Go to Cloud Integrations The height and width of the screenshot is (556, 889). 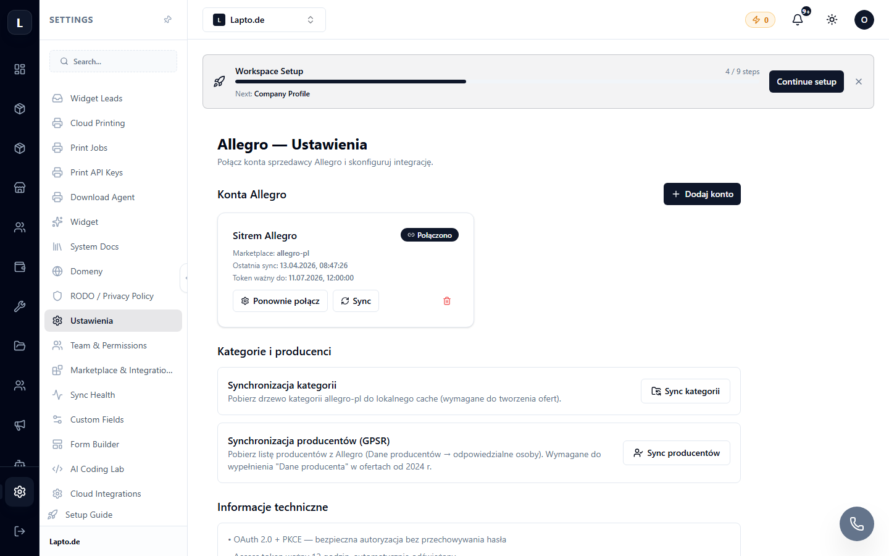(x=113, y=494)
